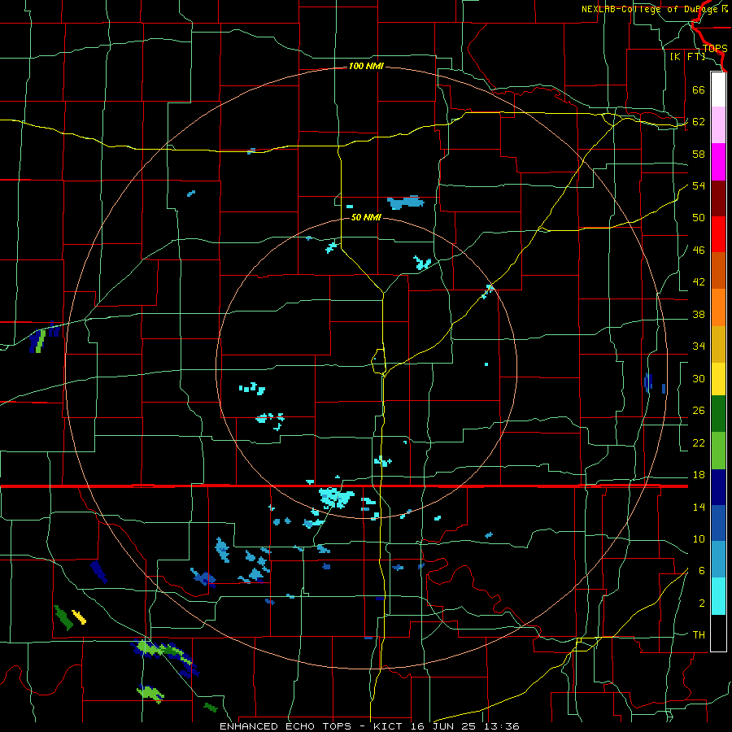Click the "2" scale label
732x732 pixels.
pos(701,603)
